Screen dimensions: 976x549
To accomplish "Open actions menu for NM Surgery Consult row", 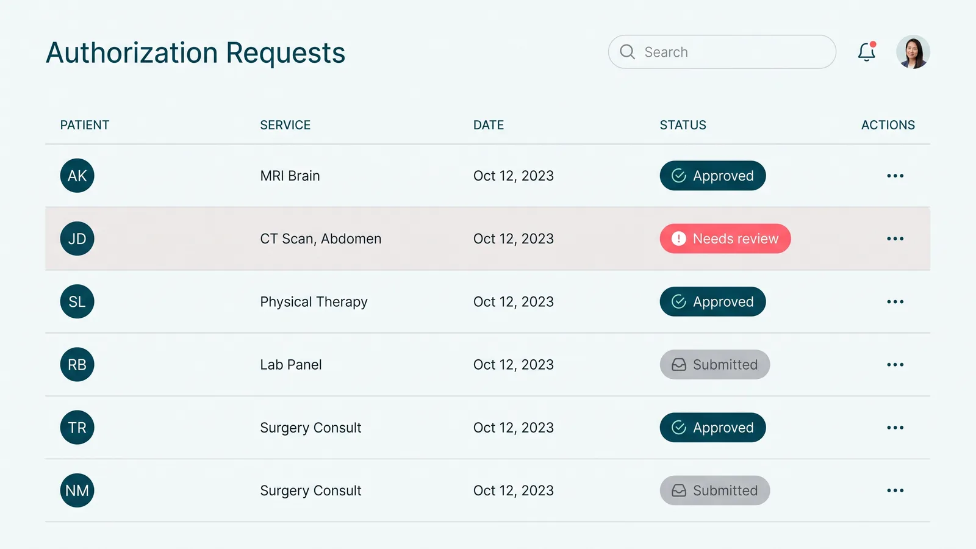I will 895,490.
